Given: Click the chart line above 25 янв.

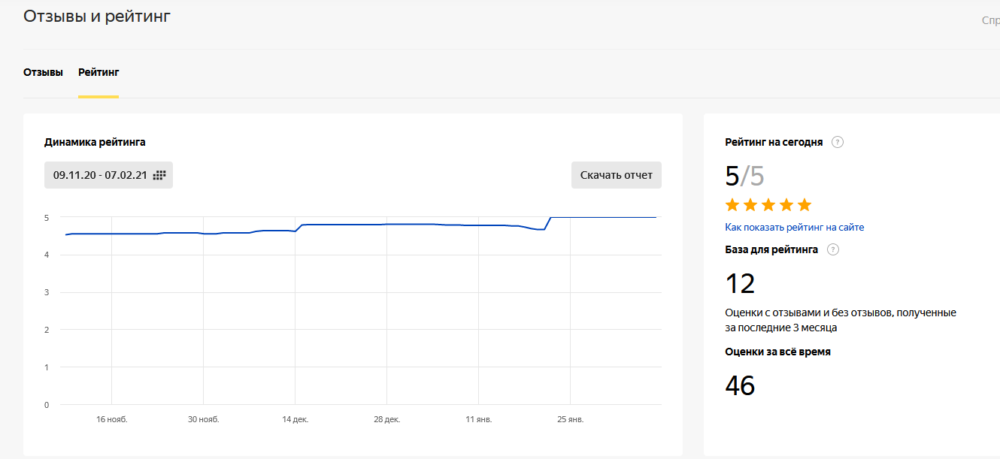Looking at the screenshot, I should pos(570,218).
